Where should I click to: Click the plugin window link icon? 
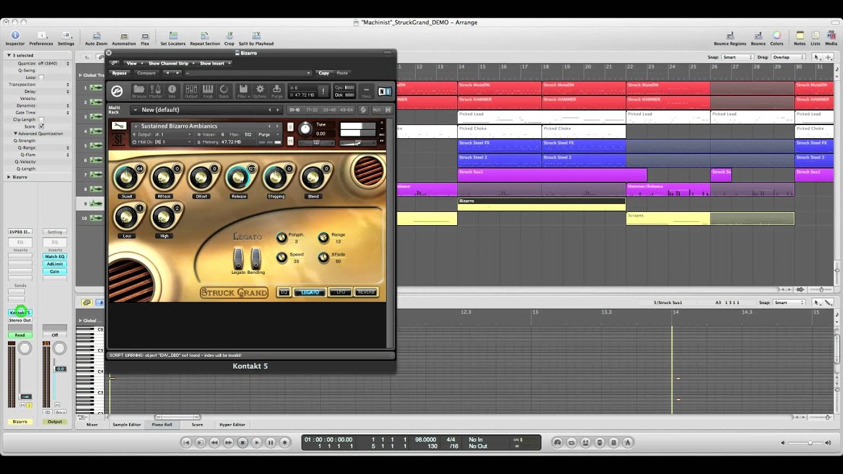[x=114, y=63]
